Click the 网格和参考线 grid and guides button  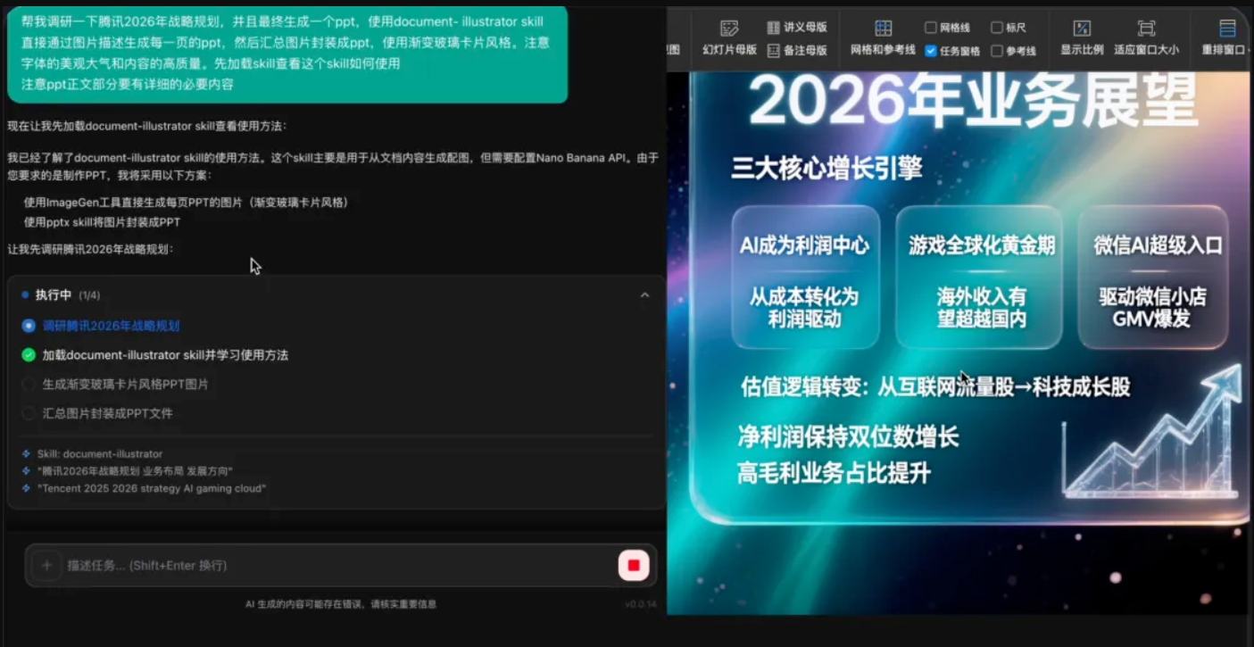pos(883,37)
